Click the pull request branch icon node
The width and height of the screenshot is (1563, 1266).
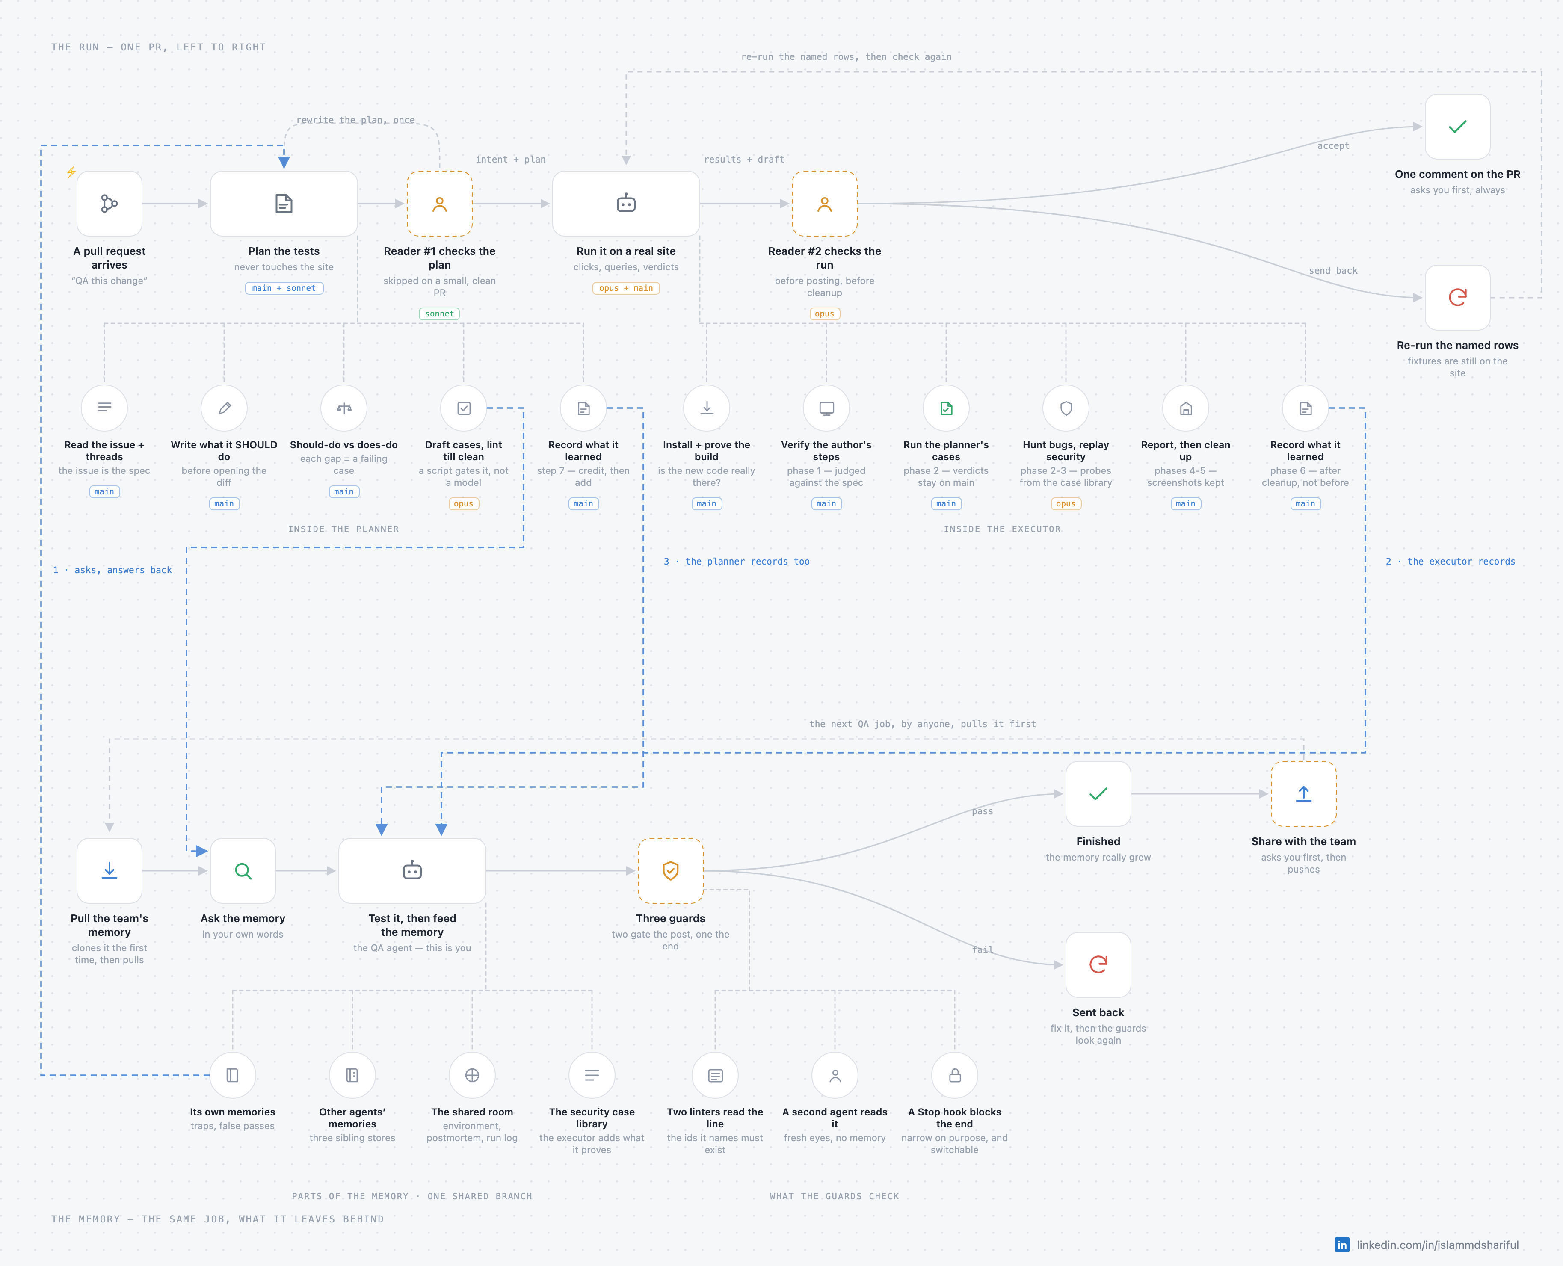pyautogui.click(x=110, y=204)
